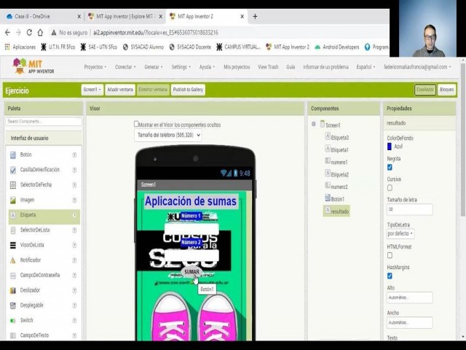The height and width of the screenshot is (350, 466).
Task: Uncheck the HasMargins checkbox
Action: [x=390, y=276]
